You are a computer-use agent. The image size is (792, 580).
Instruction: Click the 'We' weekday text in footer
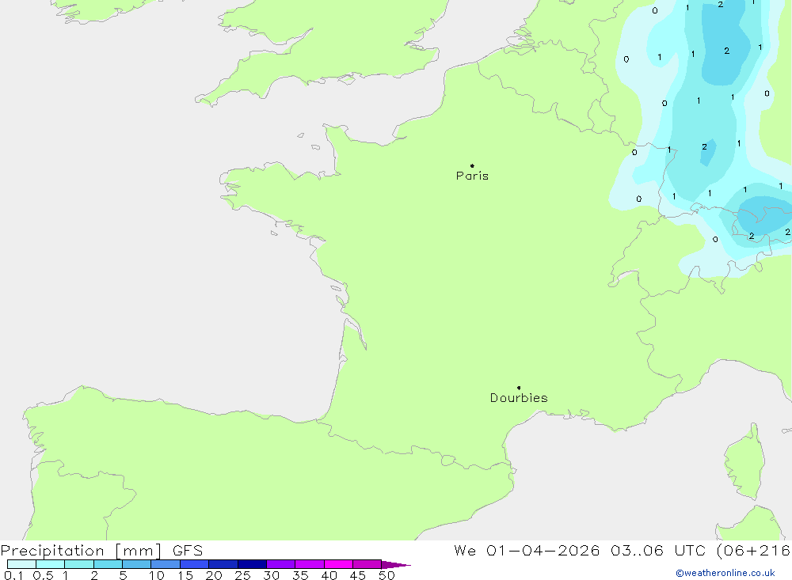(x=465, y=551)
